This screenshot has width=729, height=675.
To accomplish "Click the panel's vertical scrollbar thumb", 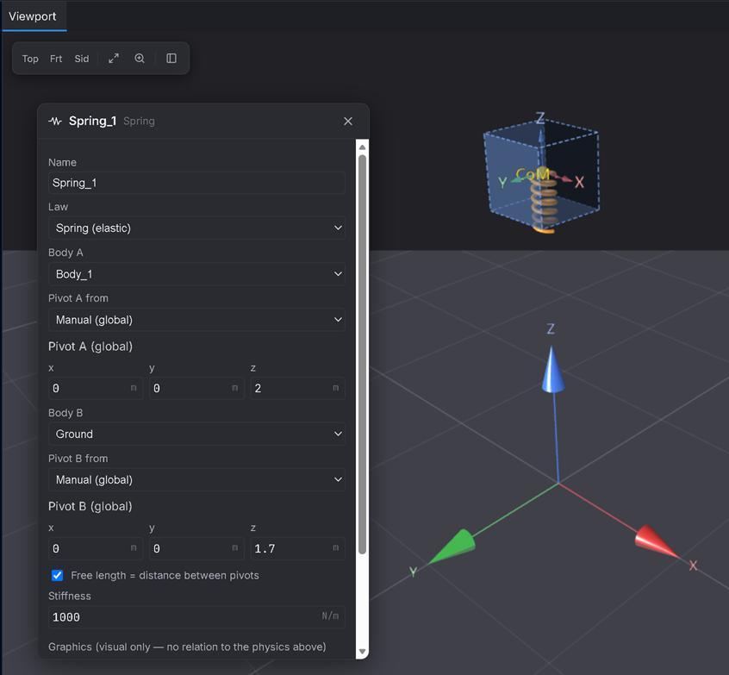I will 362,354.
